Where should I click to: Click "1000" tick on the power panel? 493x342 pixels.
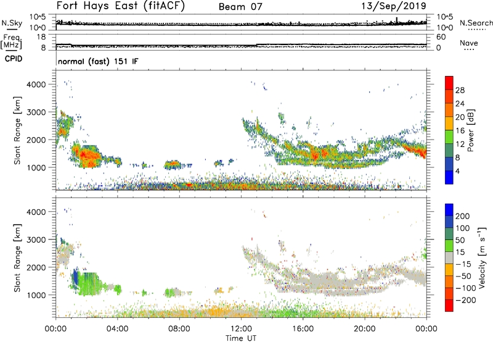(x=36, y=167)
